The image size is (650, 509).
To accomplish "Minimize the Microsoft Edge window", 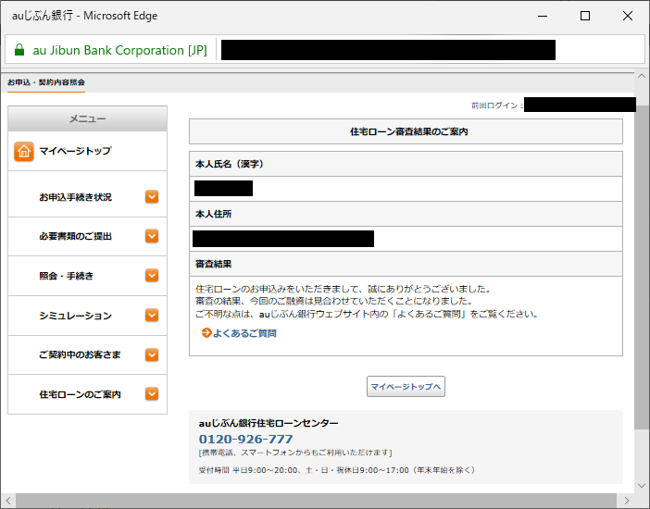I will (x=543, y=16).
